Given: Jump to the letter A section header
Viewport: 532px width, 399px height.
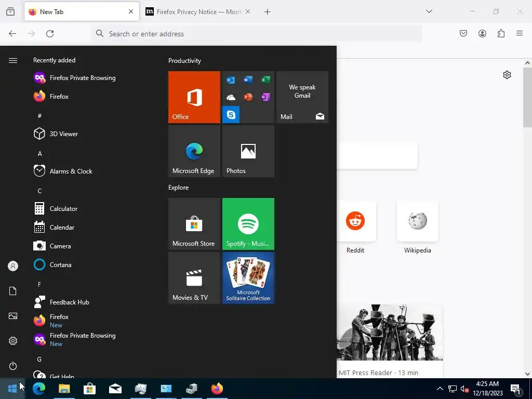Looking at the screenshot, I should pos(39,154).
